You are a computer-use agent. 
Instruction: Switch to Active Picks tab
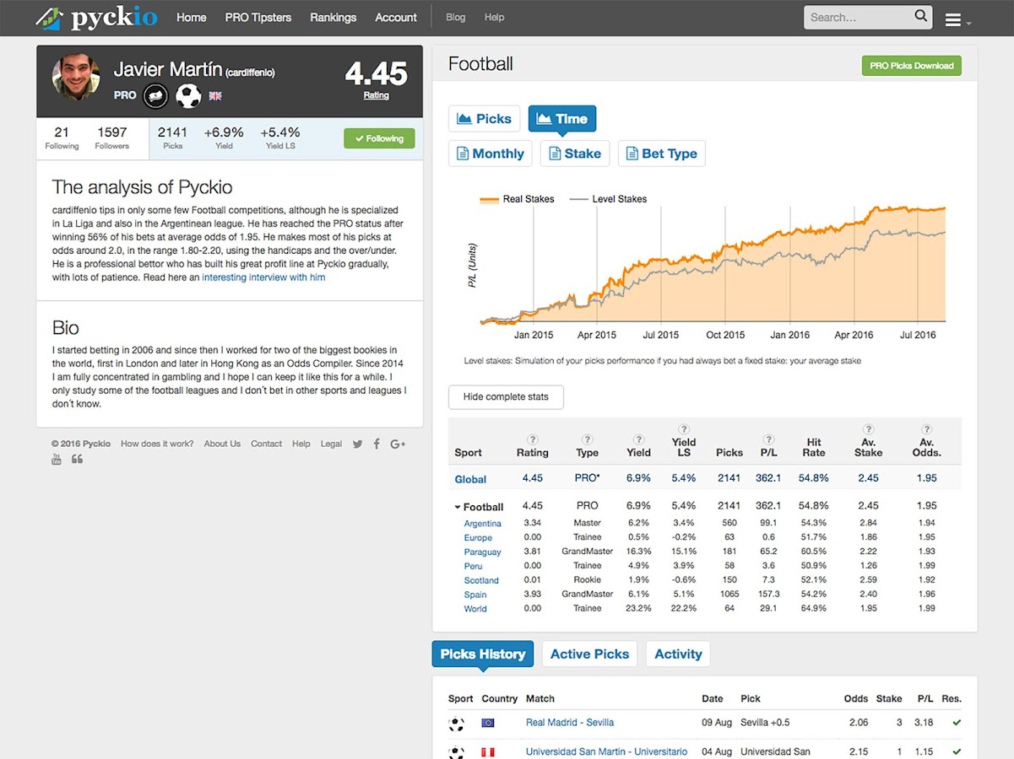[590, 654]
